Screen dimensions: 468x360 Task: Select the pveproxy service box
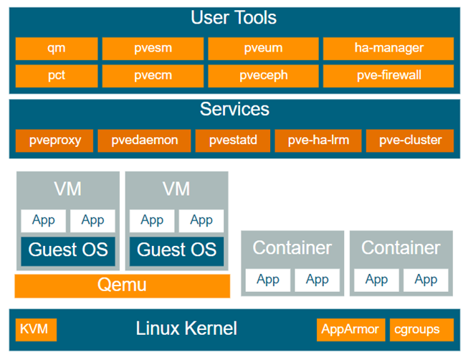[54, 141]
